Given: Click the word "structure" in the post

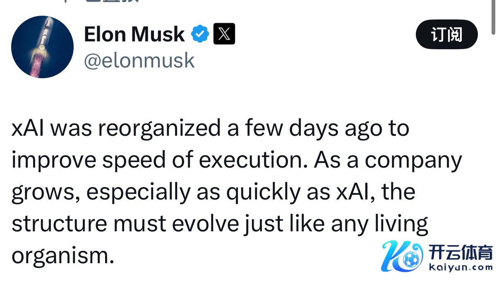Looking at the screenshot, I should click(x=59, y=224).
